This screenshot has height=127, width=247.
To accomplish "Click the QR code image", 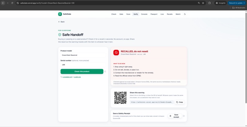I will tap(120, 98).
